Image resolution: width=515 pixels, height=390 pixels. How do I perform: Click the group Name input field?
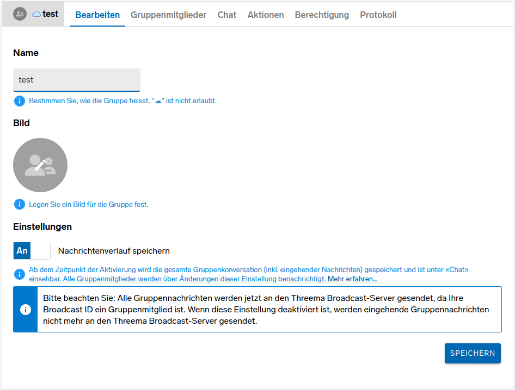tap(77, 80)
